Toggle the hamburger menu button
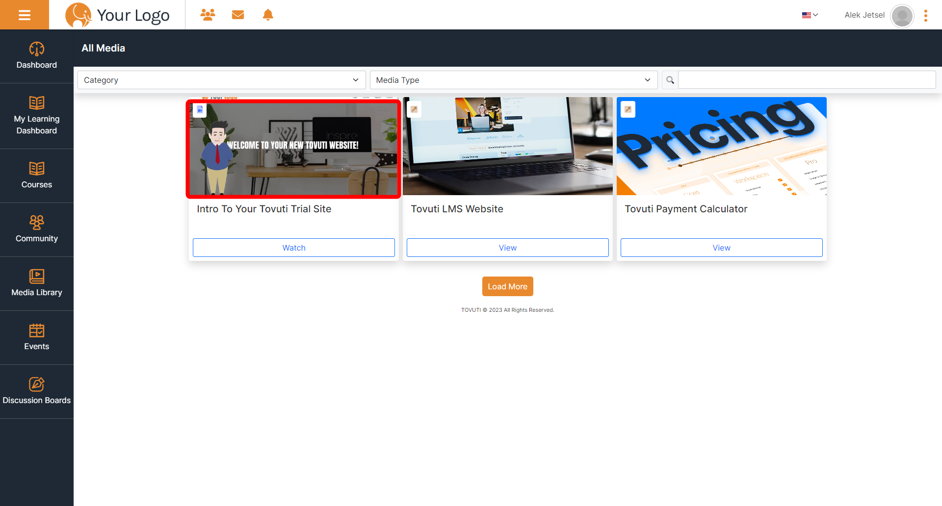The height and width of the screenshot is (506, 942). 25,15
